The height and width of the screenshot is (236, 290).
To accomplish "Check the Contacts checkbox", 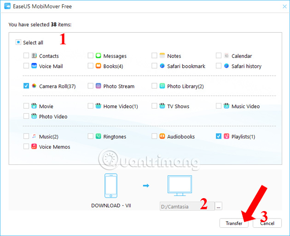I will [x=26, y=55].
